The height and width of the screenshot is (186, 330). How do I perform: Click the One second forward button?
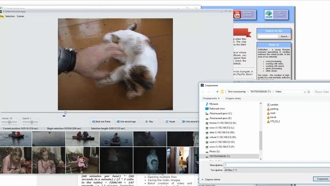tap(190, 121)
